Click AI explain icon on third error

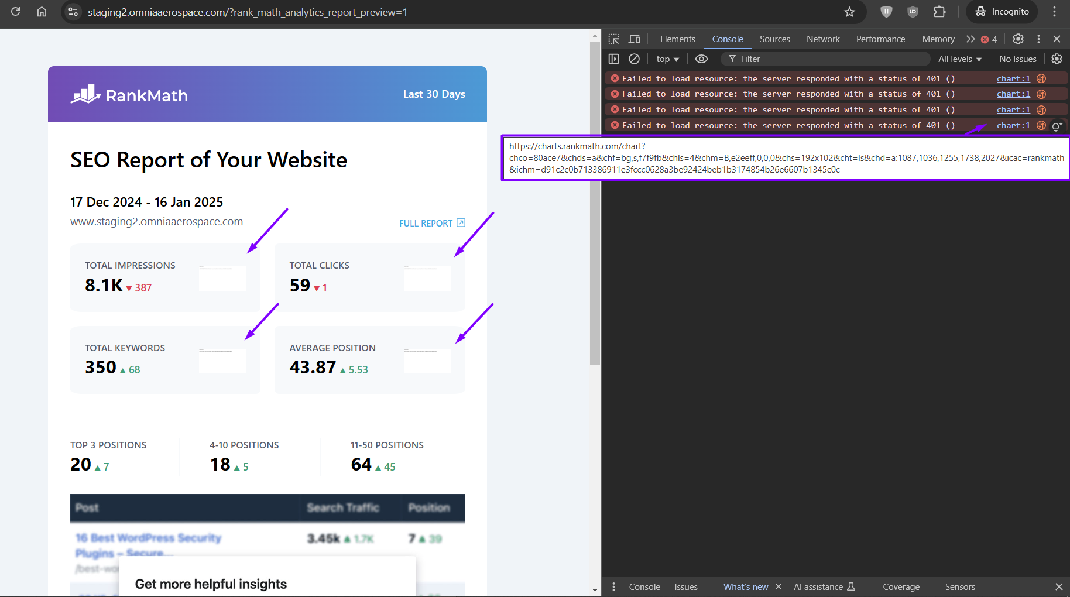(x=1041, y=109)
